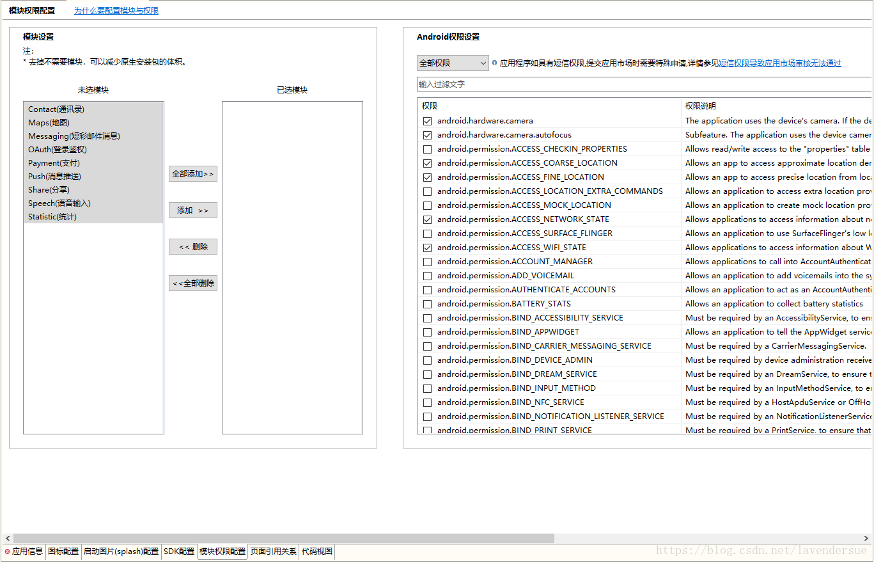Image resolution: width=874 pixels, height=563 pixels.
Task: Enable ADD_VOICEMAIL permission checkbox
Action: click(x=427, y=276)
